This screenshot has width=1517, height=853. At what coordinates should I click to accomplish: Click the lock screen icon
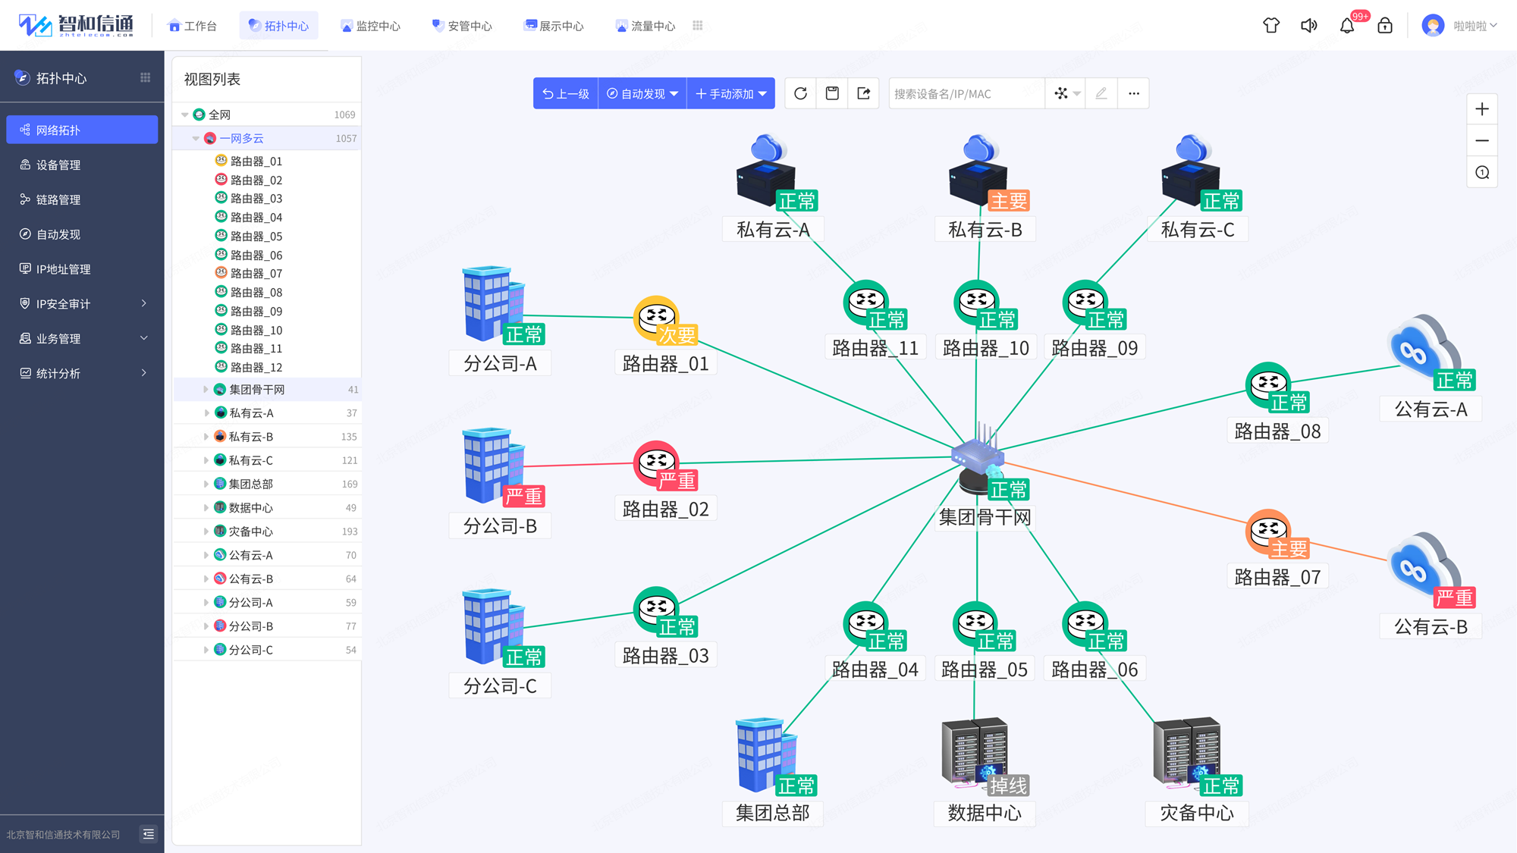point(1385,25)
